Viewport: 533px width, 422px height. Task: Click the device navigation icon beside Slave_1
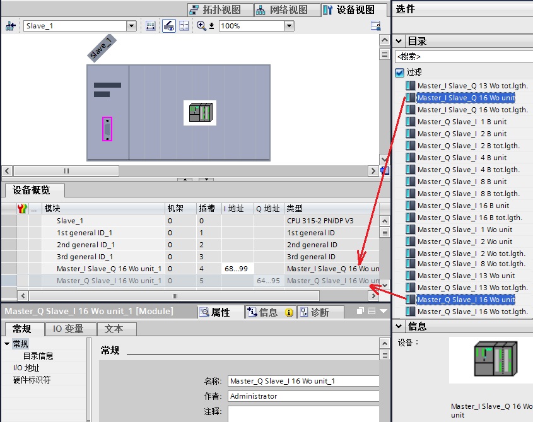[11, 26]
